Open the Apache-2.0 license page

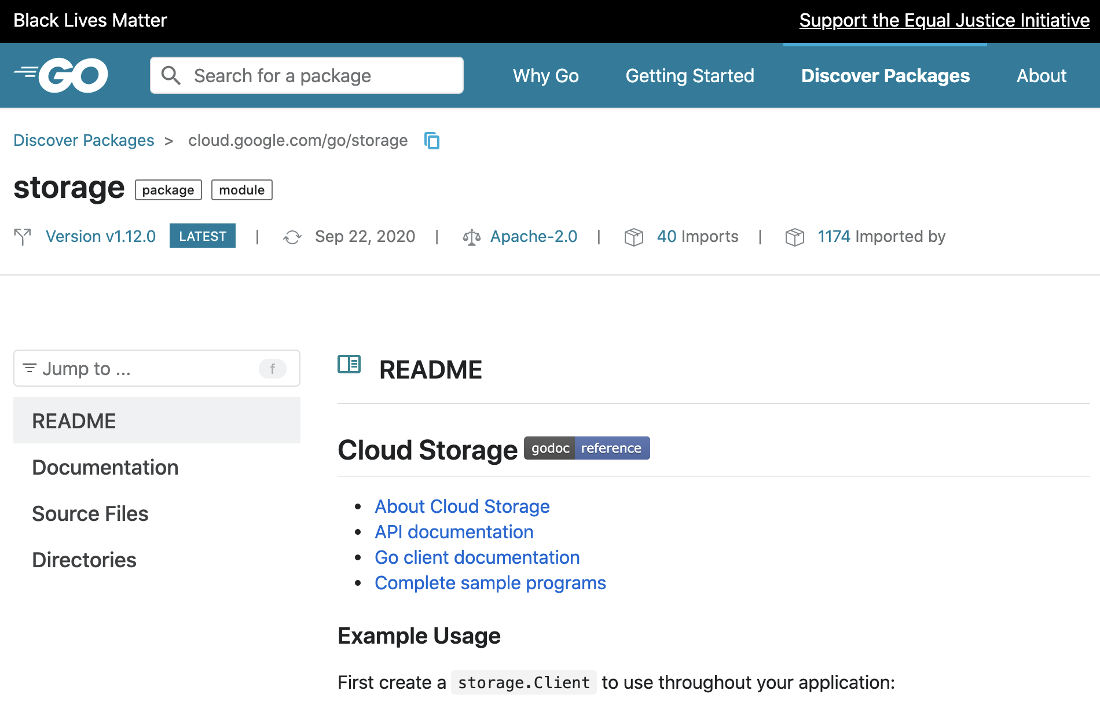pos(533,236)
